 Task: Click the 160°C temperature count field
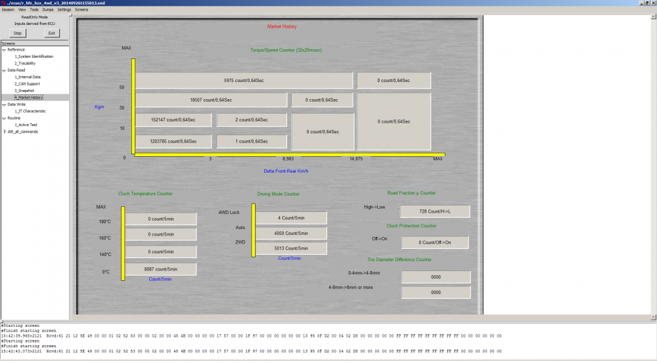tap(161, 234)
